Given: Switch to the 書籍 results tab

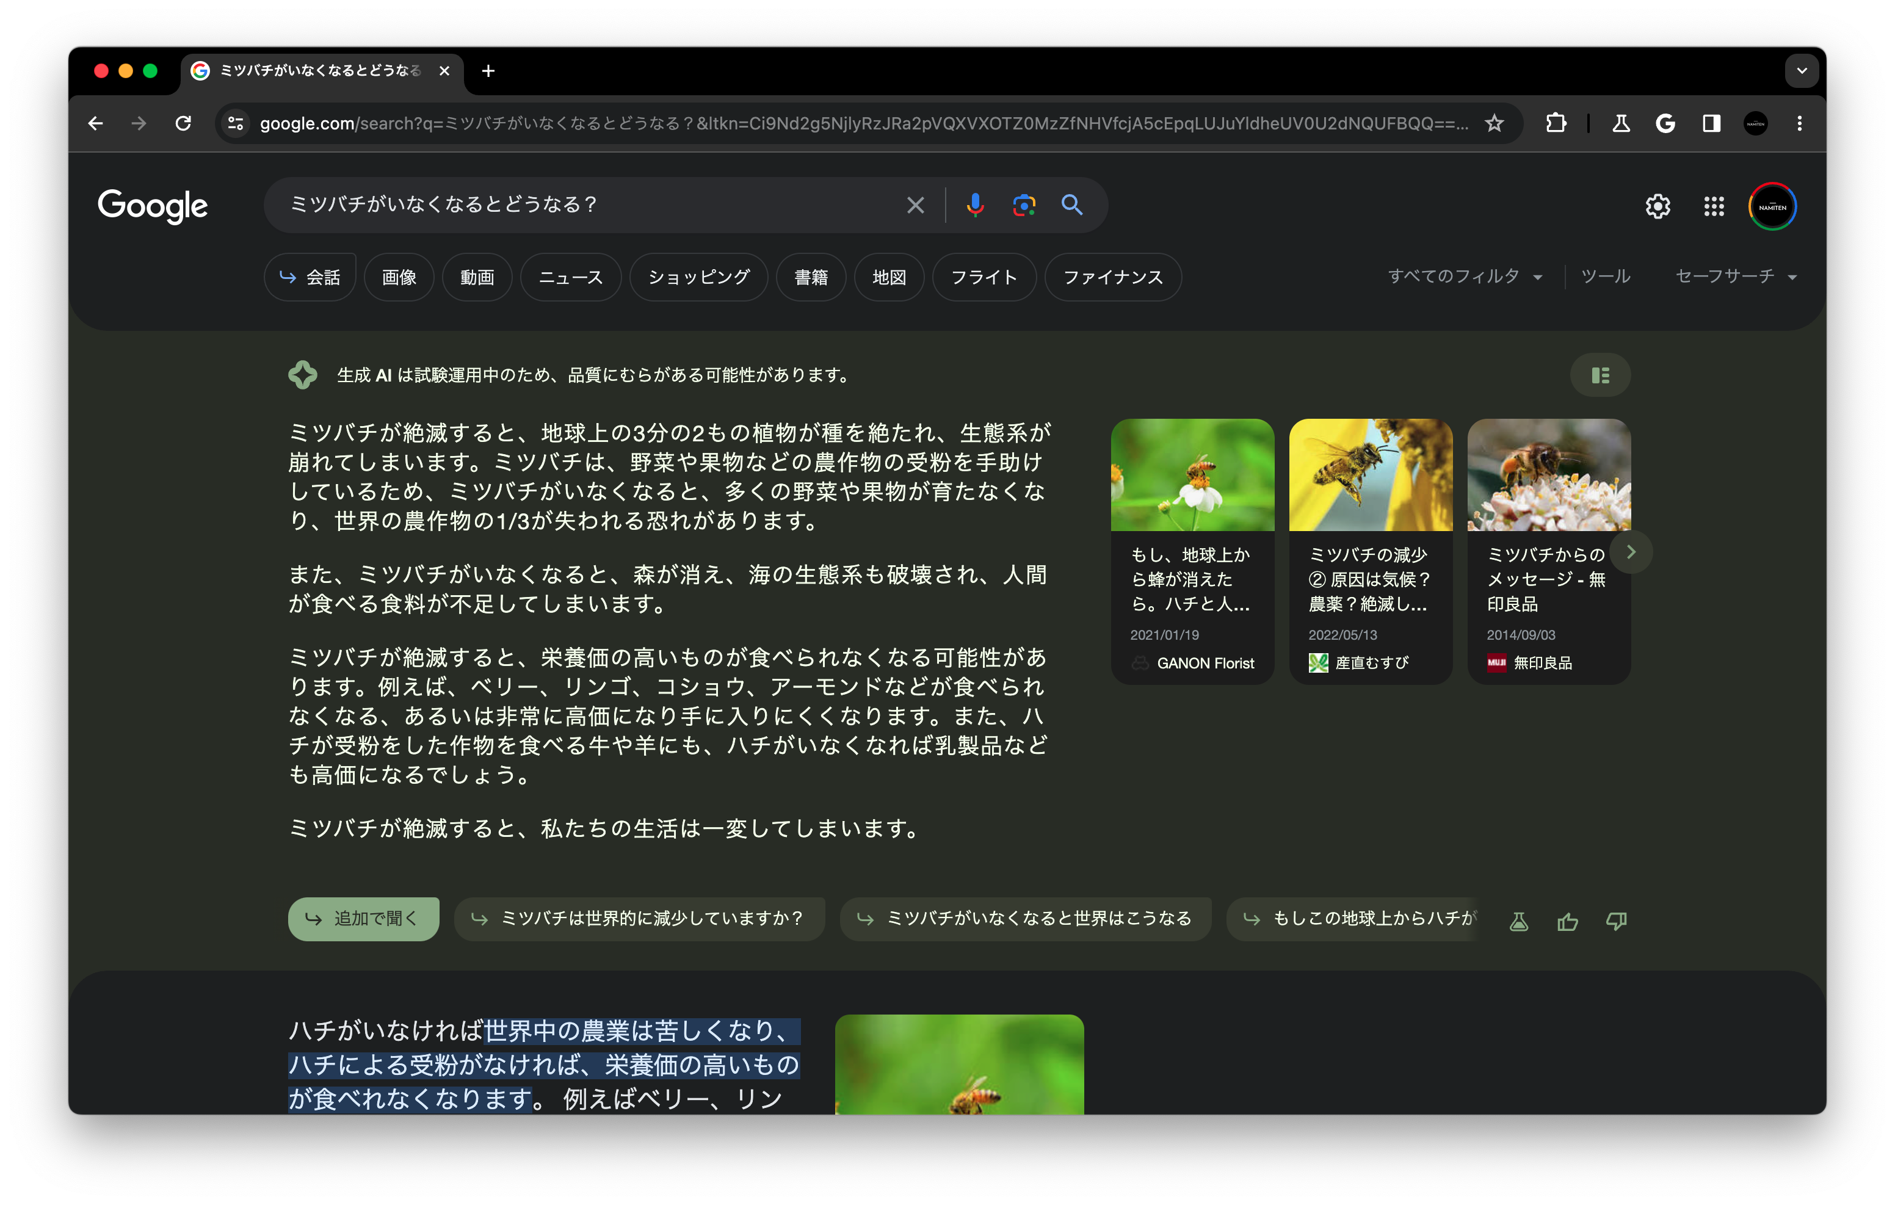Looking at the screenshot, I should point(811,277).
